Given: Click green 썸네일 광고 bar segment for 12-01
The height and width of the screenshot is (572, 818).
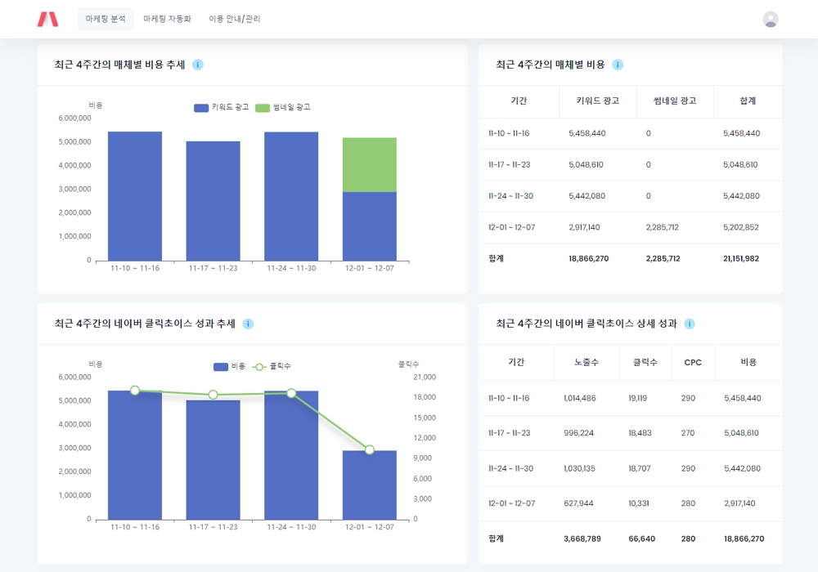Looking at the screenshot, I should (369, 165).
